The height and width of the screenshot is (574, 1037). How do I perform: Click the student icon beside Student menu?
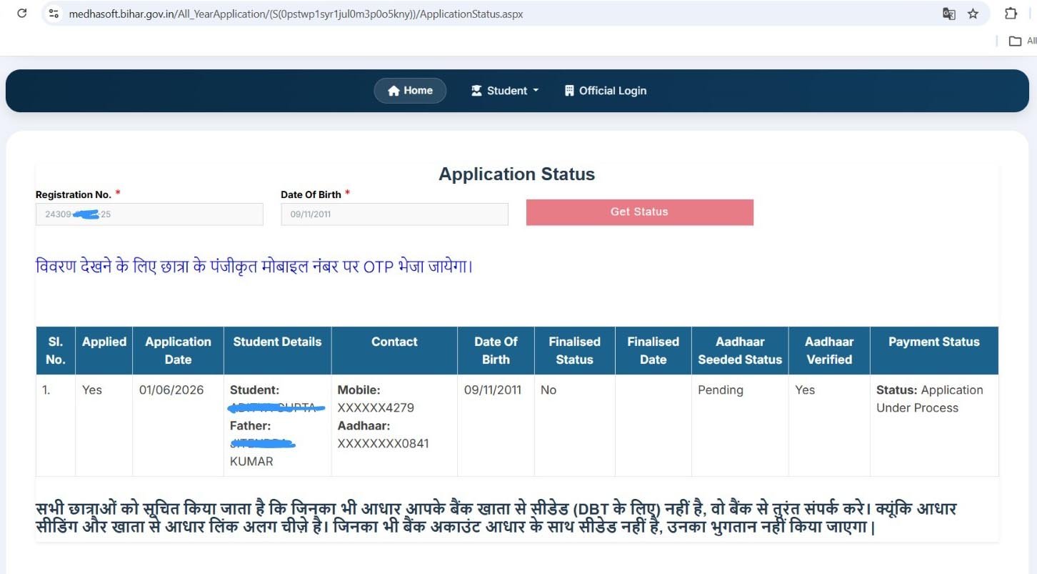coord(476,91)
